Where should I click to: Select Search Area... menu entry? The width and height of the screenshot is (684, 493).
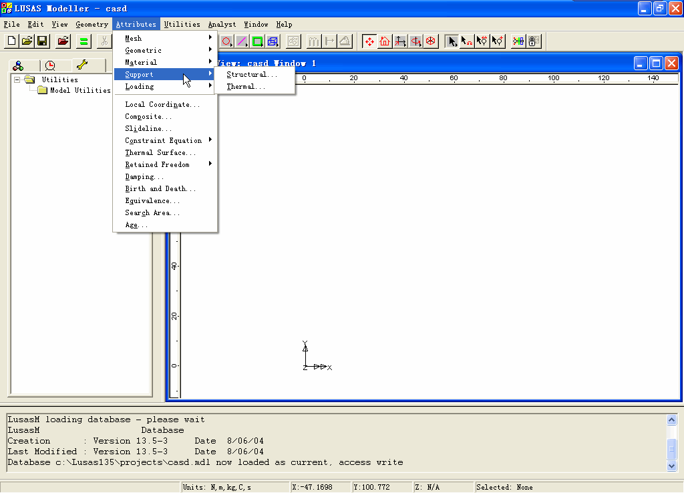[165, 213]
